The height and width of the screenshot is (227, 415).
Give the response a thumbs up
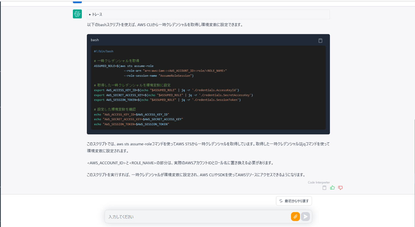coord(332,188)
